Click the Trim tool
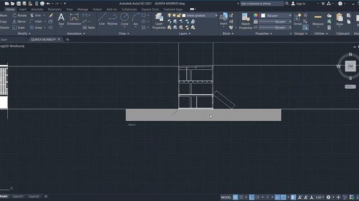 click(x=35, y=15)
